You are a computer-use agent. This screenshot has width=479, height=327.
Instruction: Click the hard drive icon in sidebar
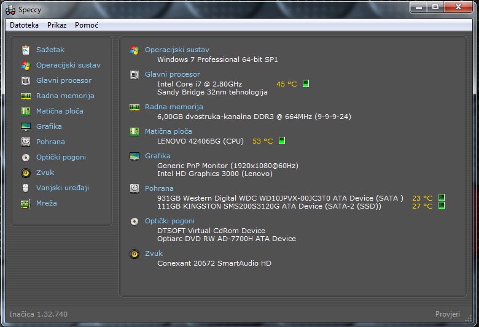point(26,142)
